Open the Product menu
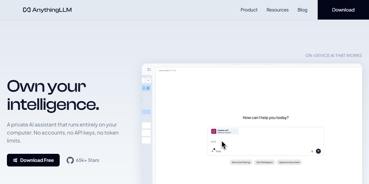Screen dimensions: 369x184 (249, 10)
